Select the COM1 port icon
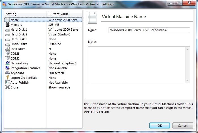This screenshot has height=133, width=198. coord(8,54)
